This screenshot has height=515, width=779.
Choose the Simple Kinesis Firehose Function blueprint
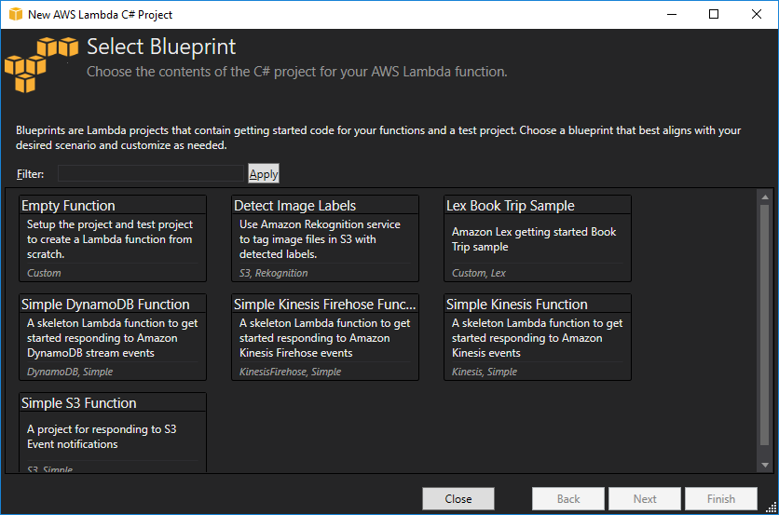325,336
